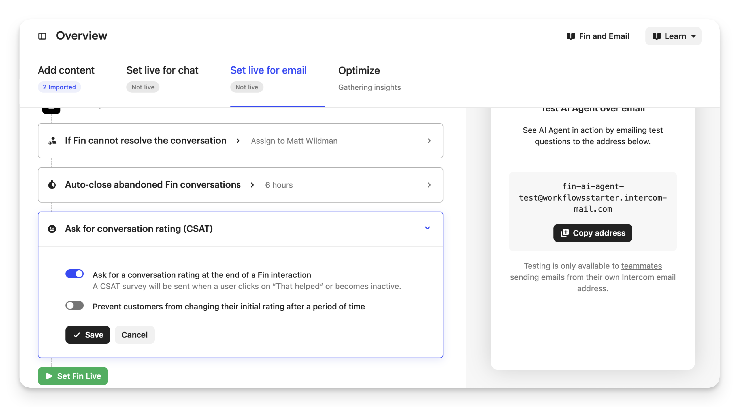Copy the test email address
This screenshot has width=739, height=407.
coord(592,233)
